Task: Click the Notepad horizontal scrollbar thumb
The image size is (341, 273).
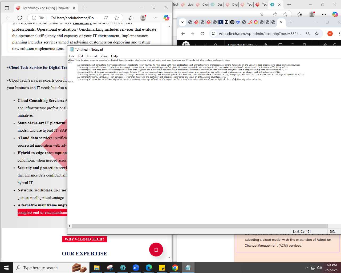Action: pos(200,226)
